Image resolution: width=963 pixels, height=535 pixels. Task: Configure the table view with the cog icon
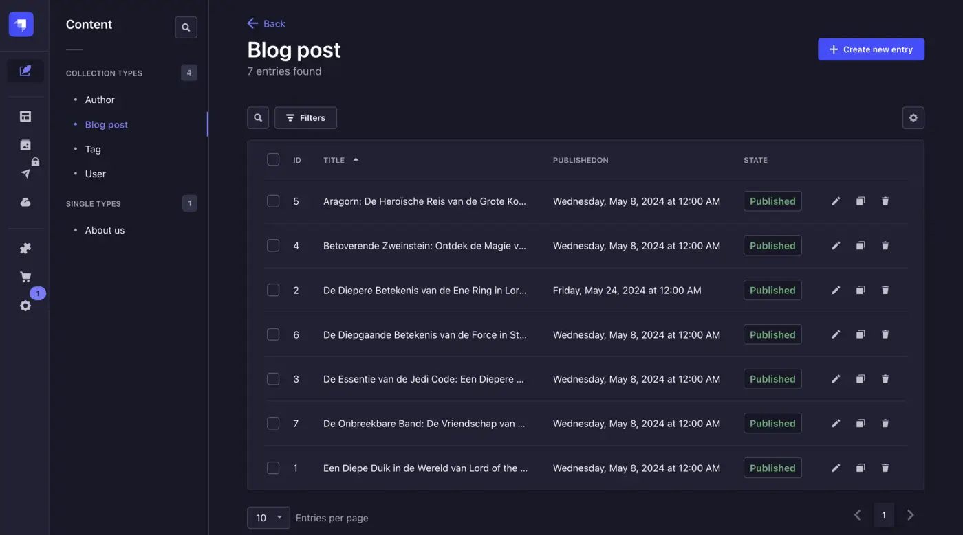coord(913,117)
